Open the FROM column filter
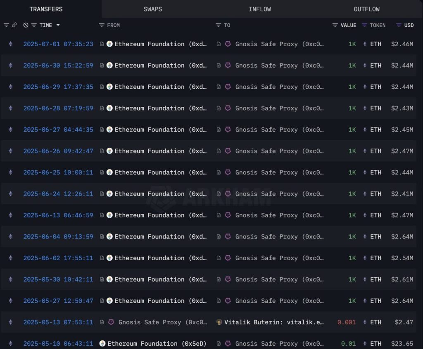 [x=102, y=25]
